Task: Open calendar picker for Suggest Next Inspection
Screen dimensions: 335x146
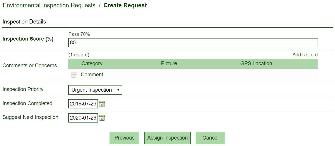Action: tap(102, 118)
